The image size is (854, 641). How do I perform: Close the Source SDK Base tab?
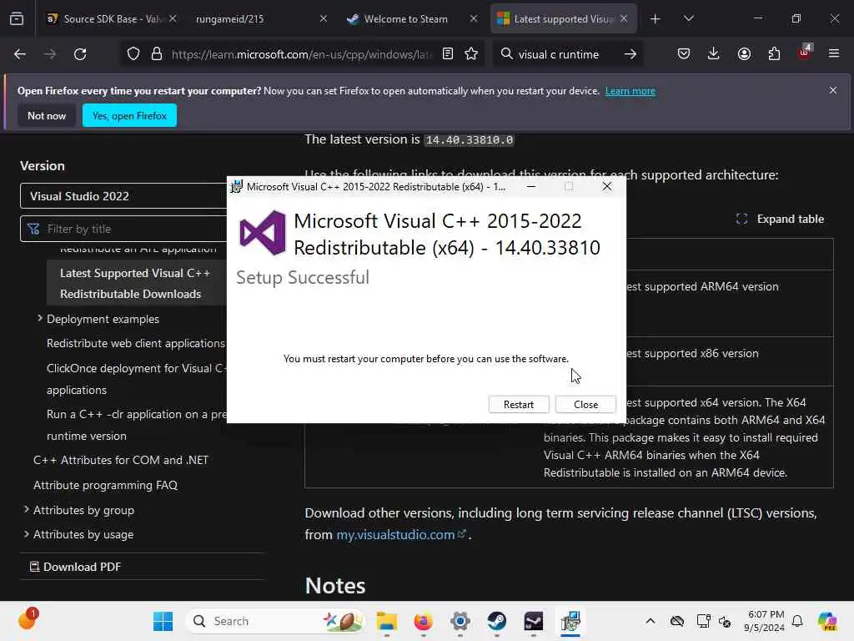[x=173, y=18]
